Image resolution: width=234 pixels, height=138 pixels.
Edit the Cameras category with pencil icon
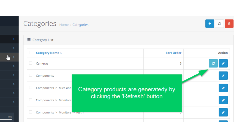223,63
